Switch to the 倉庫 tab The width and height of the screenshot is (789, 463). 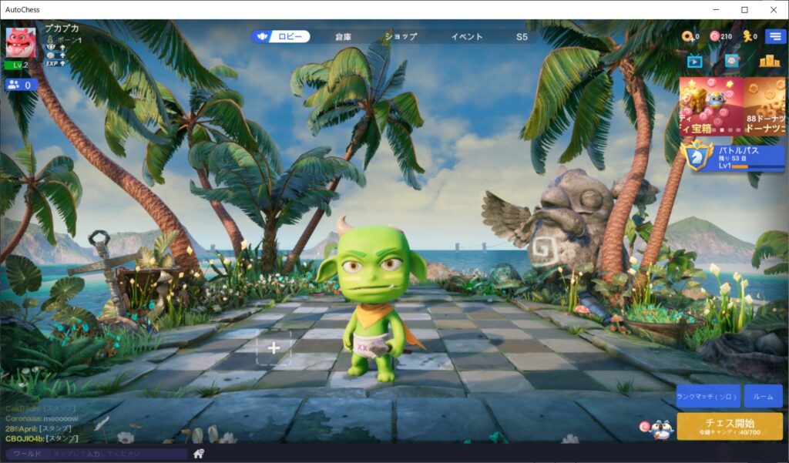343,37
